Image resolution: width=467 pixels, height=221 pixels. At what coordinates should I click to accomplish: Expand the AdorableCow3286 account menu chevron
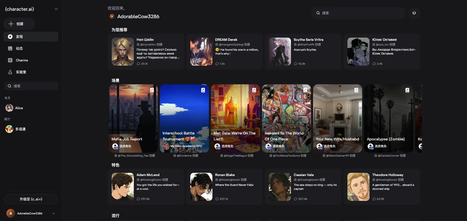(54, 214)
